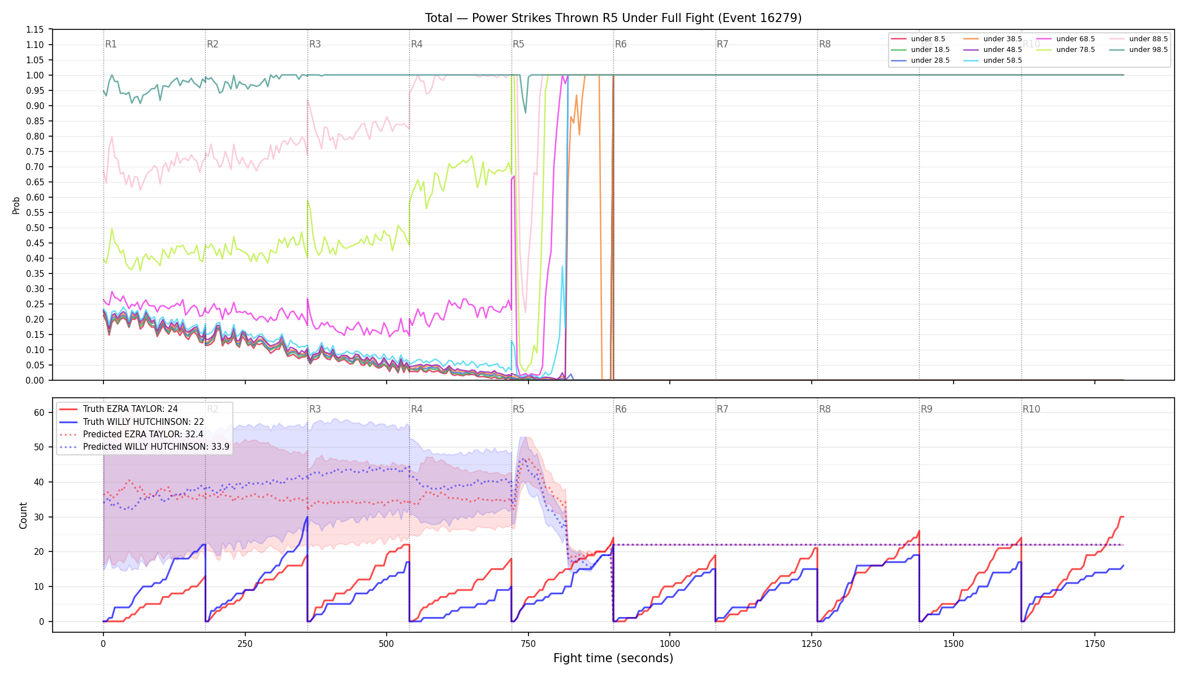Click the R3 round label in bottom Count plot

(315, 409)
